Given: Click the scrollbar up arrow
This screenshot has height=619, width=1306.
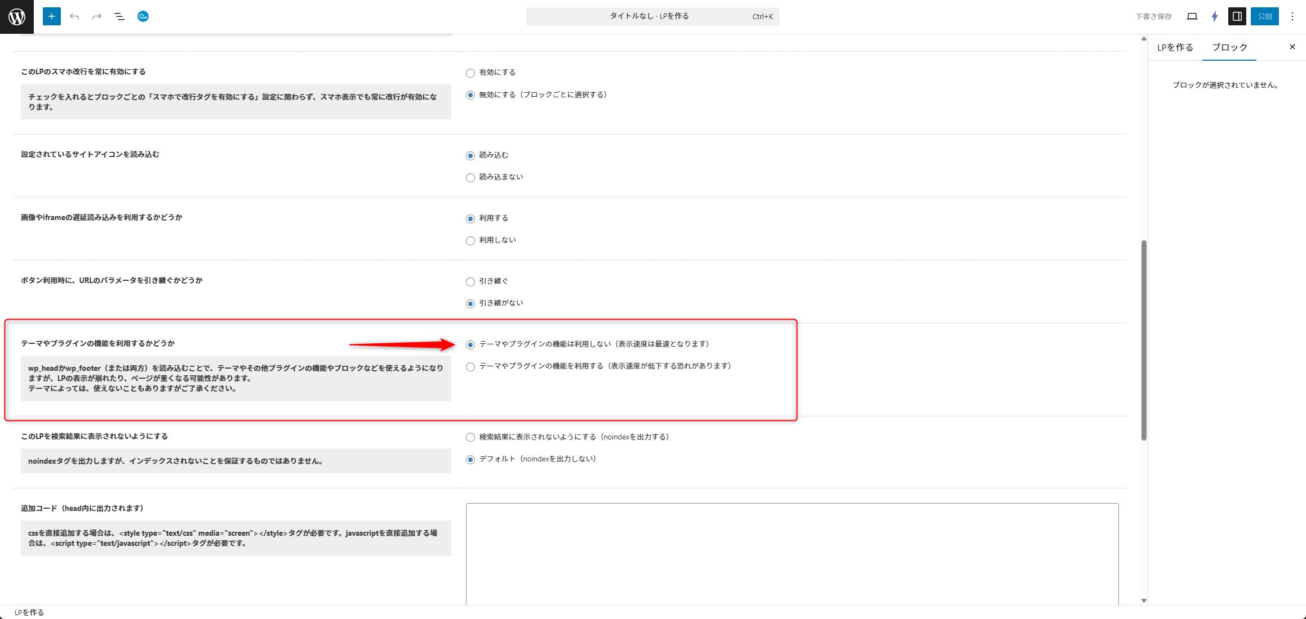Looking at the screenshot, I should pos(1144,38).
